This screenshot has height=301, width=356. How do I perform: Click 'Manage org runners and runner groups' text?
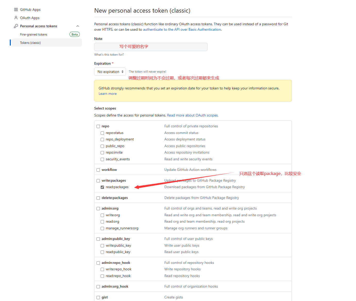click(196, 228)
